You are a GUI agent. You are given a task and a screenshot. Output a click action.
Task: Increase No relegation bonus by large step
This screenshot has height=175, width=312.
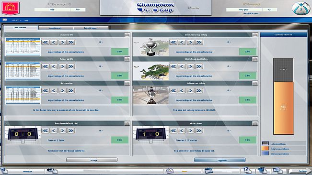[x=71, y=91]
